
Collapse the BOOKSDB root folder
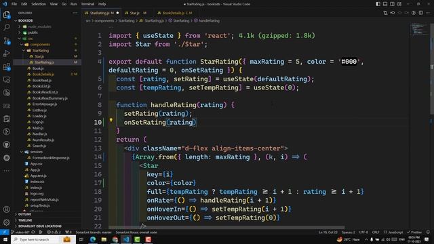pos(25,20)
